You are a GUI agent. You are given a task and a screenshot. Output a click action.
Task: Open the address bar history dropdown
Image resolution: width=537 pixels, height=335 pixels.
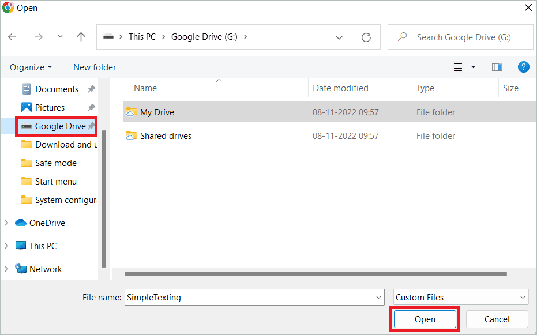pos(339,37)
